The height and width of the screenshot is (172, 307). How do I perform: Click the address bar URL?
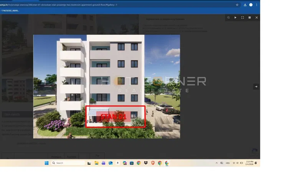(x=59, y=5)
